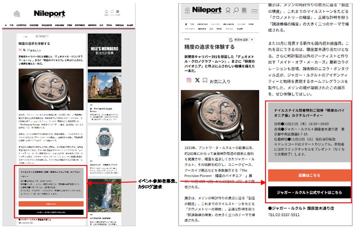
Task: Open the user account icon in mobile header
Action: tap(228, 10)
